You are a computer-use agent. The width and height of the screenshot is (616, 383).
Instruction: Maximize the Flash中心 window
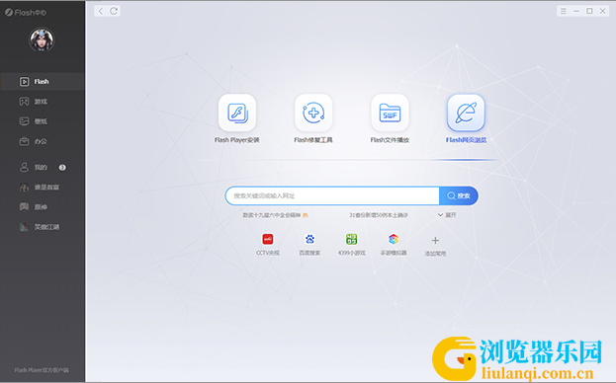click(x=589, y=11)
